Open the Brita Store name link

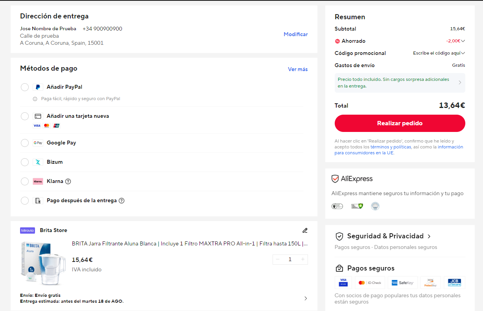(x=53, y=231)
